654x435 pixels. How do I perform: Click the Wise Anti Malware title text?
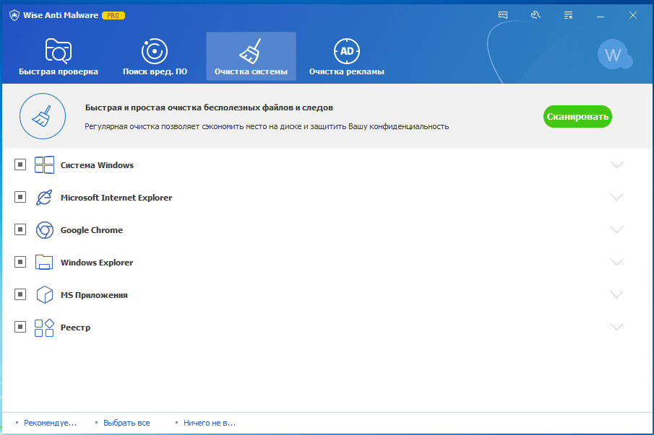pyautogui.click(x=61, y=15)
